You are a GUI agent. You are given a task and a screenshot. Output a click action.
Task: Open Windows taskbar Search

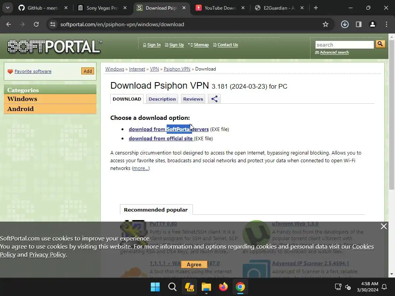coord(172,287)
